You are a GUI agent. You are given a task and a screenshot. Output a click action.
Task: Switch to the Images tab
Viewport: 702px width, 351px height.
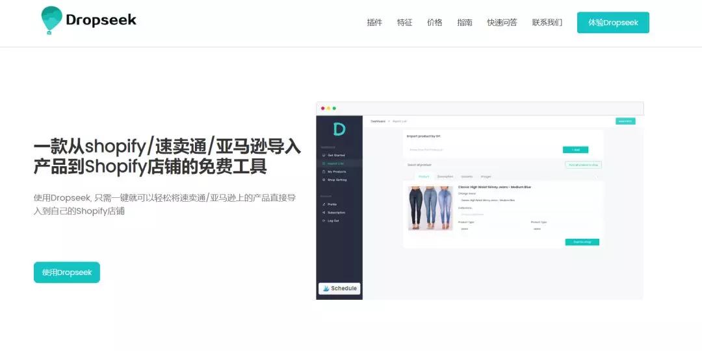[486, 176]
